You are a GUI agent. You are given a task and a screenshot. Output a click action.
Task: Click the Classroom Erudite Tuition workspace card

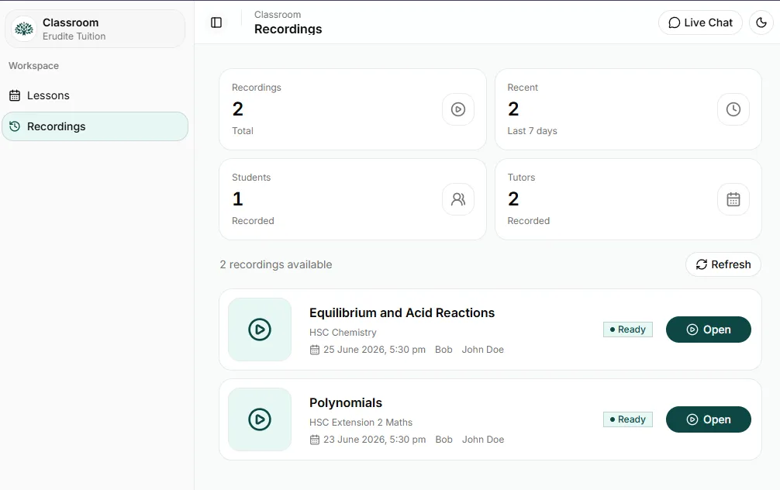point(95,29)
